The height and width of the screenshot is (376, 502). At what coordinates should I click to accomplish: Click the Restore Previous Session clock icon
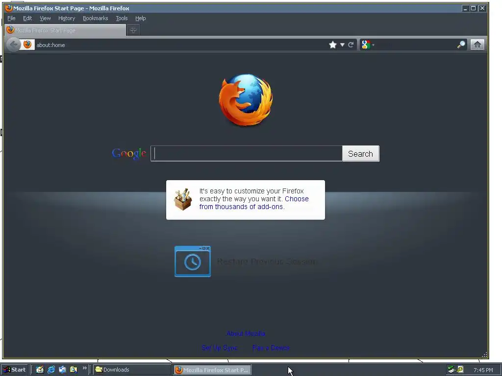point(192,261)
